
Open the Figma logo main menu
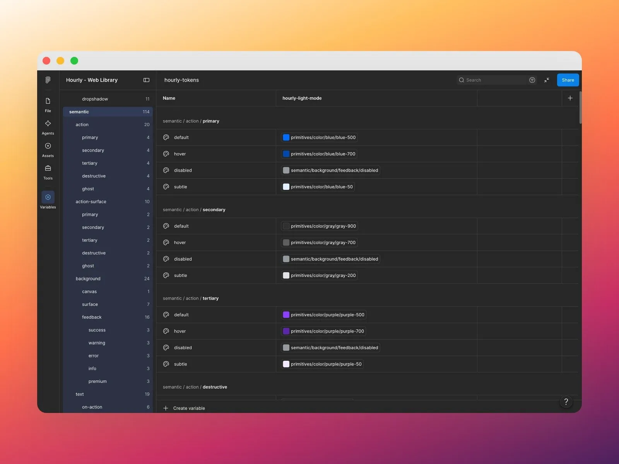(48, 80)
